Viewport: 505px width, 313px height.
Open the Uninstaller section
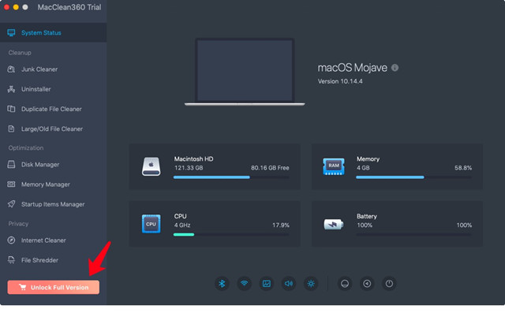[54, 89]
